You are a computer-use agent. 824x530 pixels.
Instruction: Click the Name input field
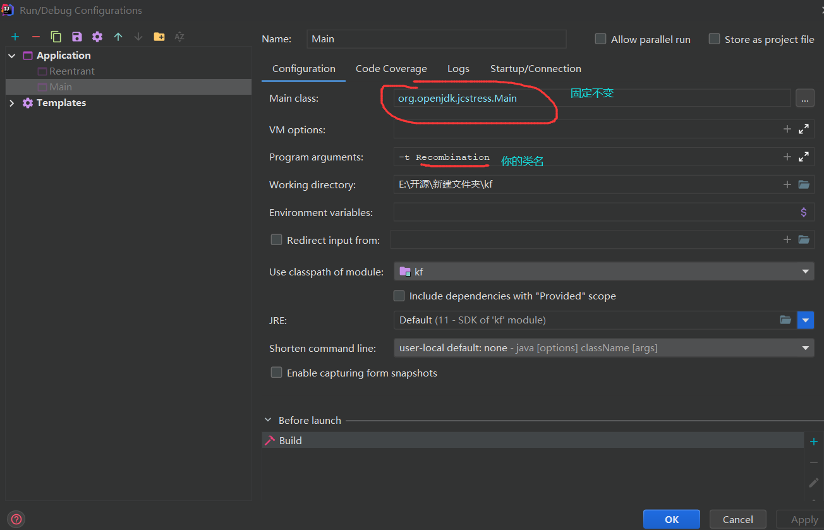[437, 39]
